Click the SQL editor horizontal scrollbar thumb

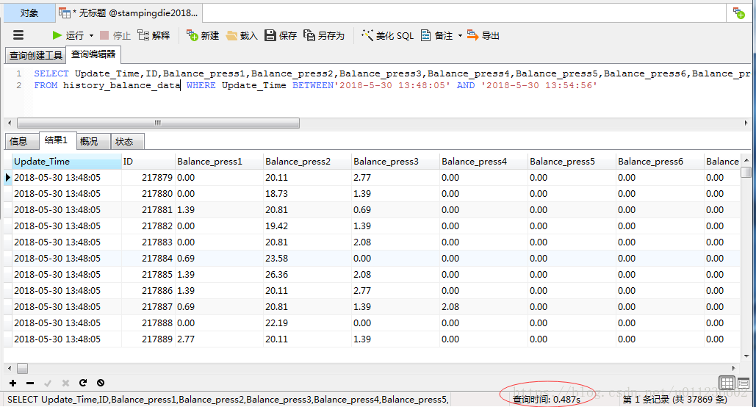pyautogui.click(x=158, y=123)
